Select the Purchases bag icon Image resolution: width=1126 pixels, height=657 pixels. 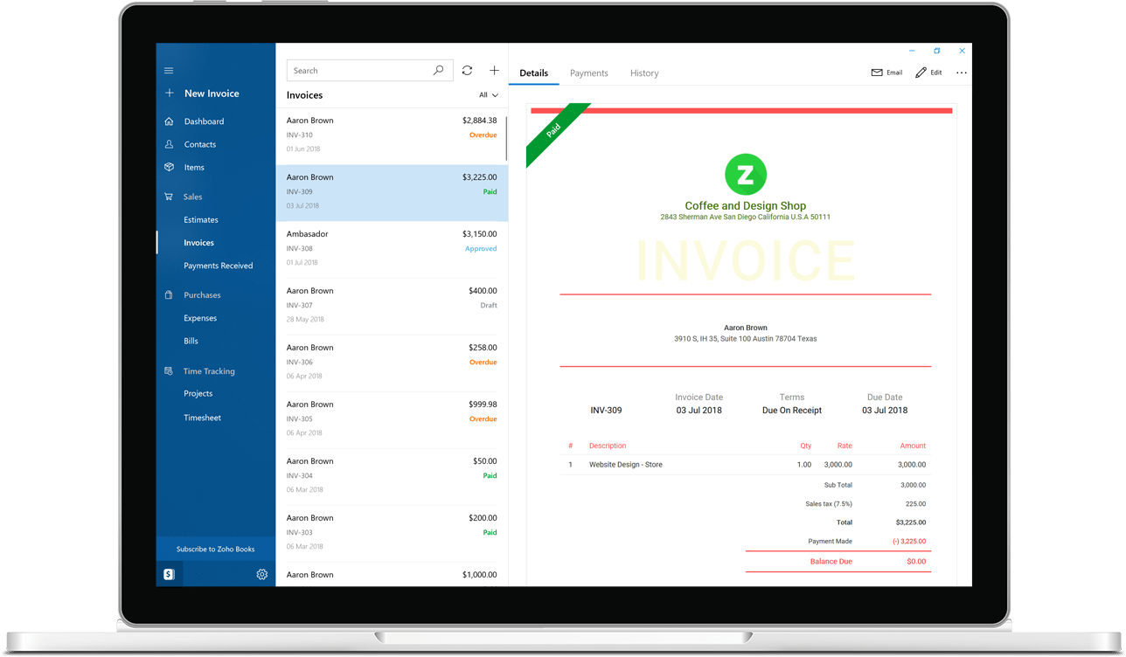pyautogui.click(x=168, y=294)
